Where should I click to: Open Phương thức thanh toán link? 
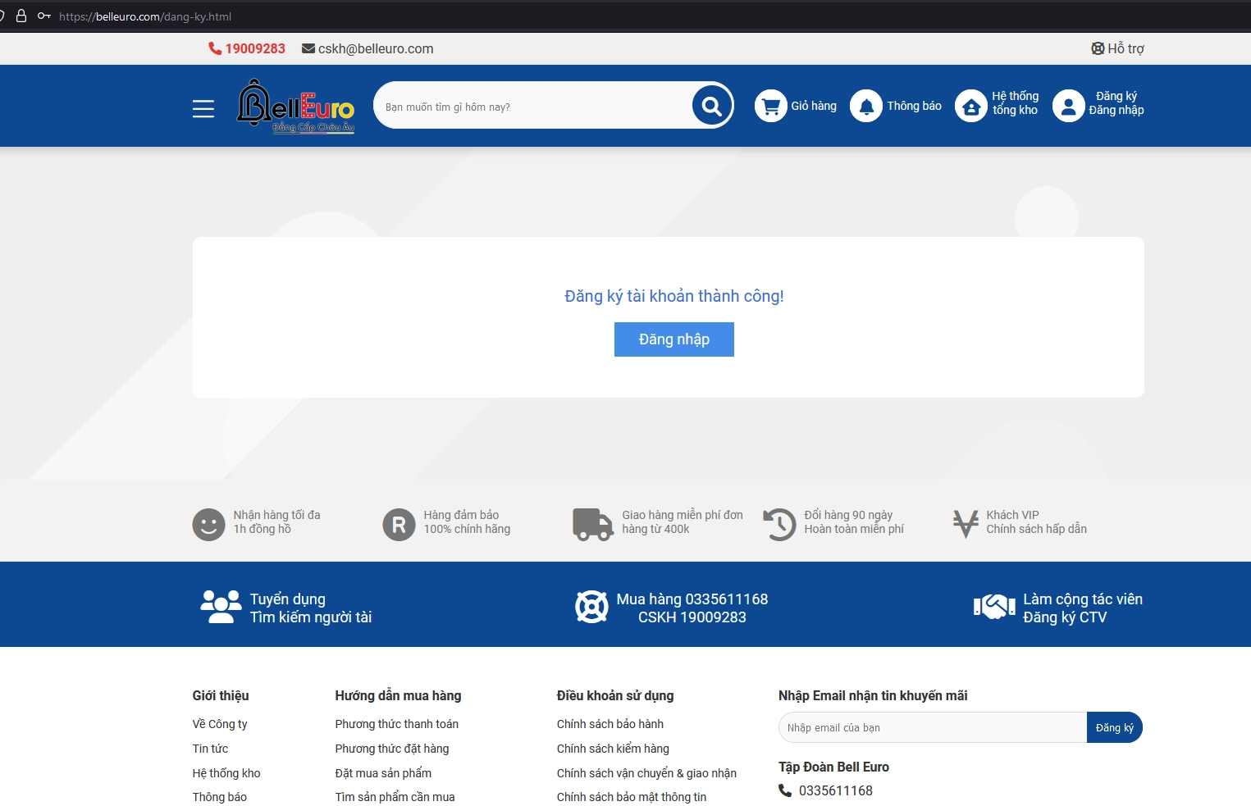coord(396,724)
